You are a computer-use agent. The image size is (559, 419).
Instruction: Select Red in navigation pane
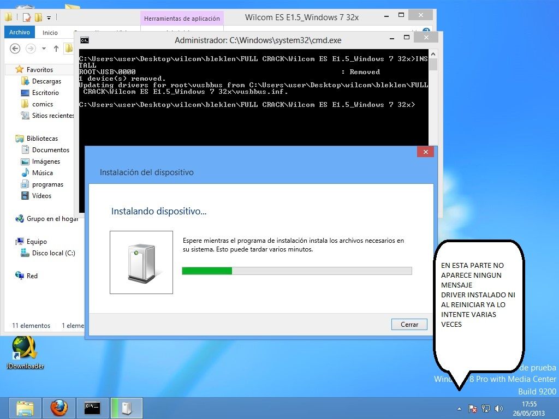point(32,276)
